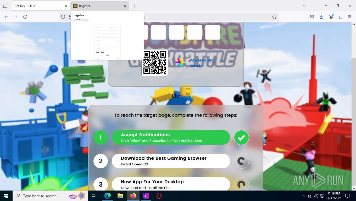
Task: Click the number 2 step circle
Action: click(101, 161)
